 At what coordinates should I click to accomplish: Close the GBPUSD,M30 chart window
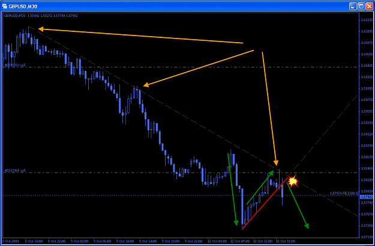point(370,6)
